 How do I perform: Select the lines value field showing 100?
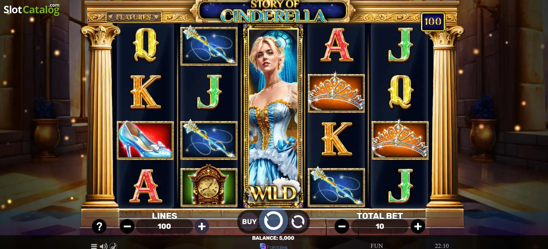(164, 226)
